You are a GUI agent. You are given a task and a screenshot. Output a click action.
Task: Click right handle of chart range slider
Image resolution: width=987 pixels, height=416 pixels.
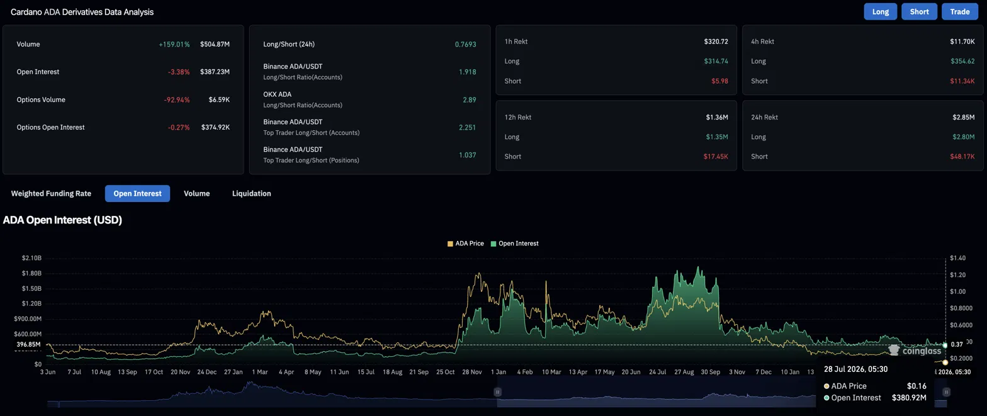coord(945,392)
